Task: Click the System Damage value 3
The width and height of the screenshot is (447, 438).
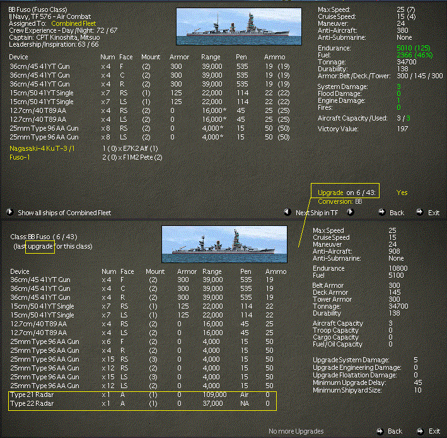Action: pos(398,86)
